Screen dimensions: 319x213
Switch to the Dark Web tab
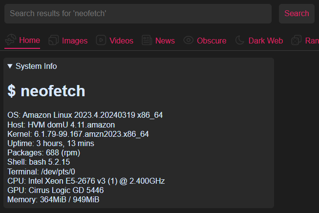[265, 41]
